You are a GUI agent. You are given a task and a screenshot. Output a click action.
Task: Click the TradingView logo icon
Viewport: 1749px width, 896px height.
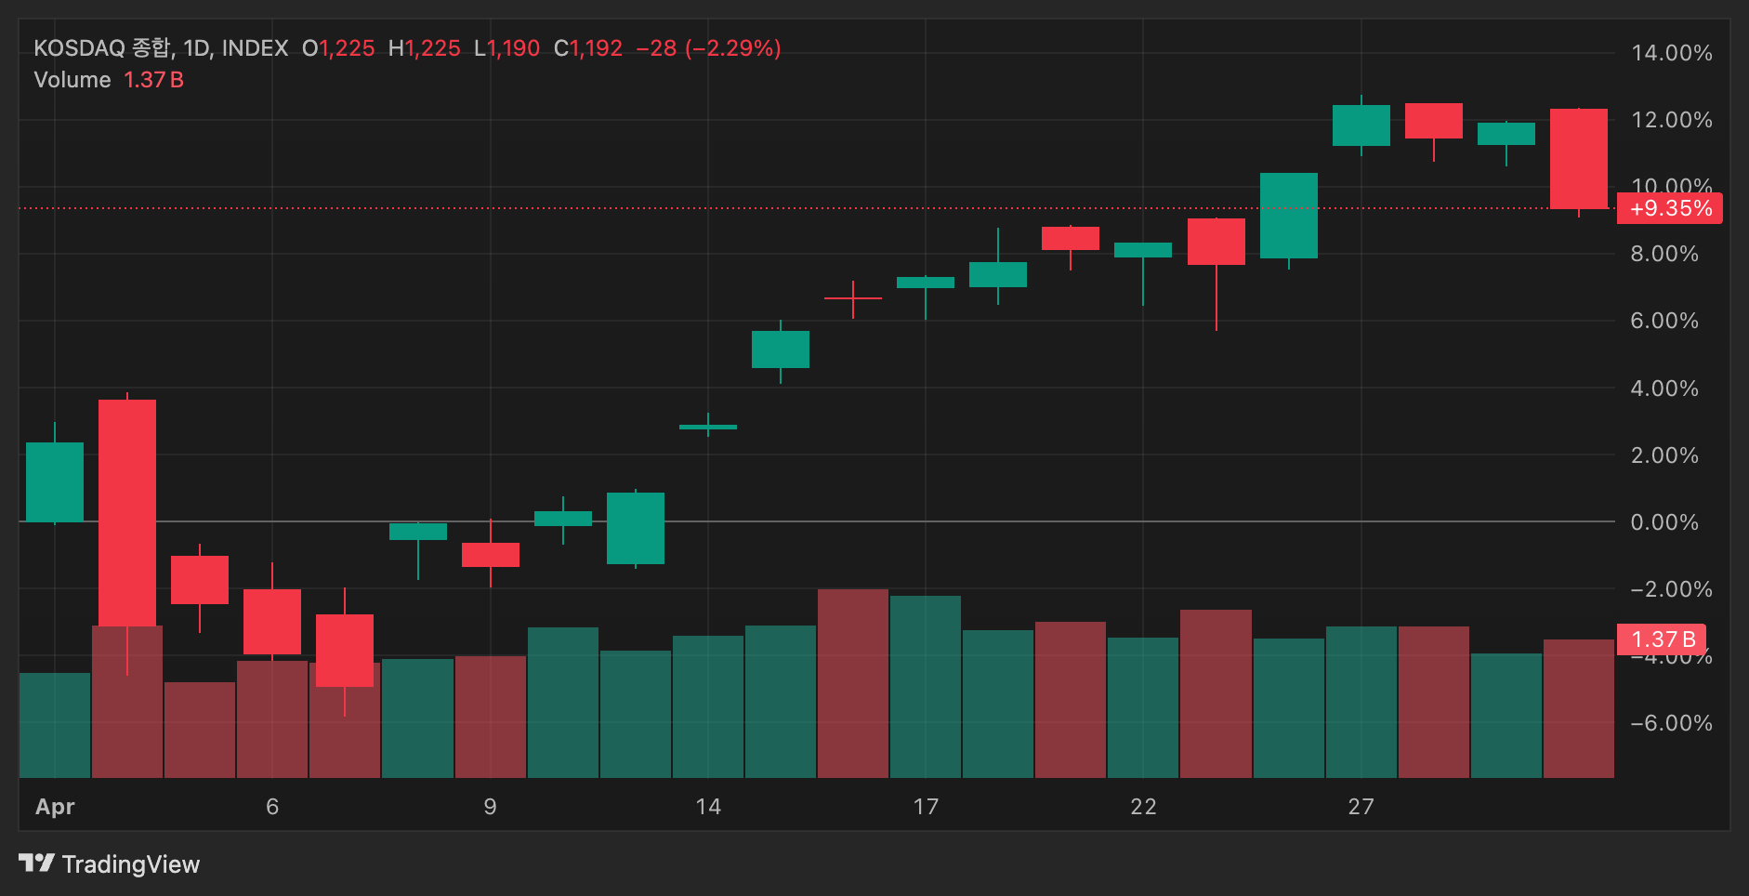point(37,863)
